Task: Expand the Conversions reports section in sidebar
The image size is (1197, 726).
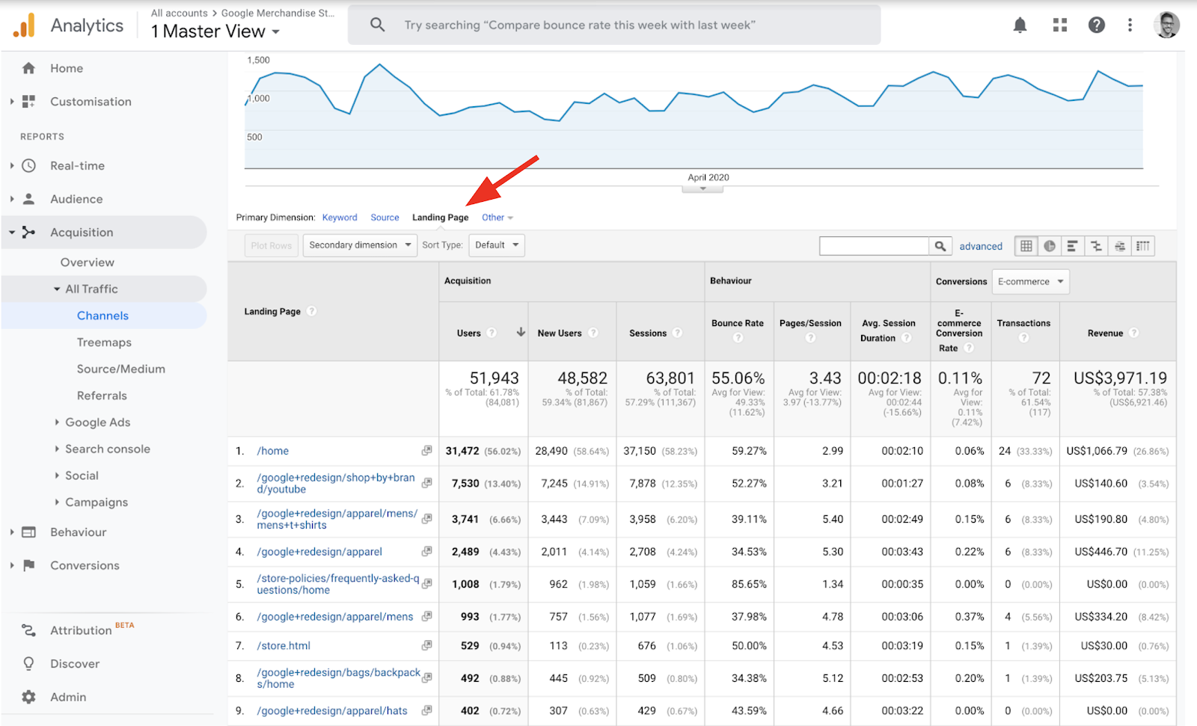Action: tap(12, 565)
